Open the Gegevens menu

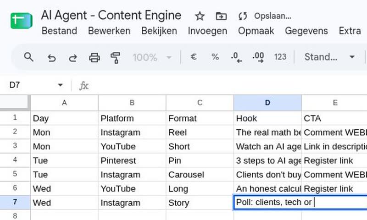[306, 31]
